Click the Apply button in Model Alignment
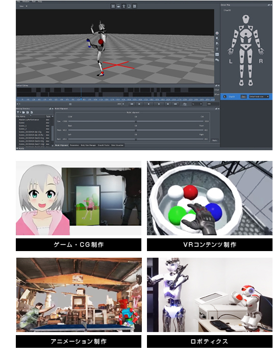Viewport: 273px width, 357px height. coord(215,141)
